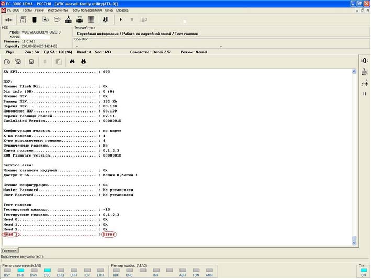Open the Режим menu
This screenshot has height=279, width=371.
40,10
